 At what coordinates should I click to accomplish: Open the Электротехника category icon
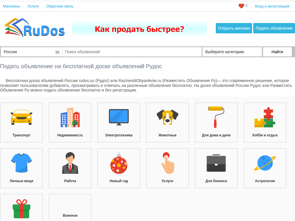tap(119, 117)
